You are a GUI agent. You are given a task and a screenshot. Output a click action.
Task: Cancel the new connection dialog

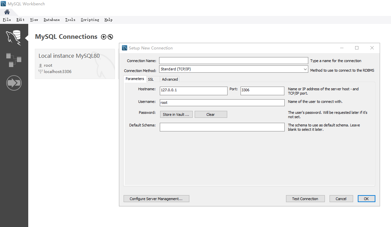pos(341,198)
